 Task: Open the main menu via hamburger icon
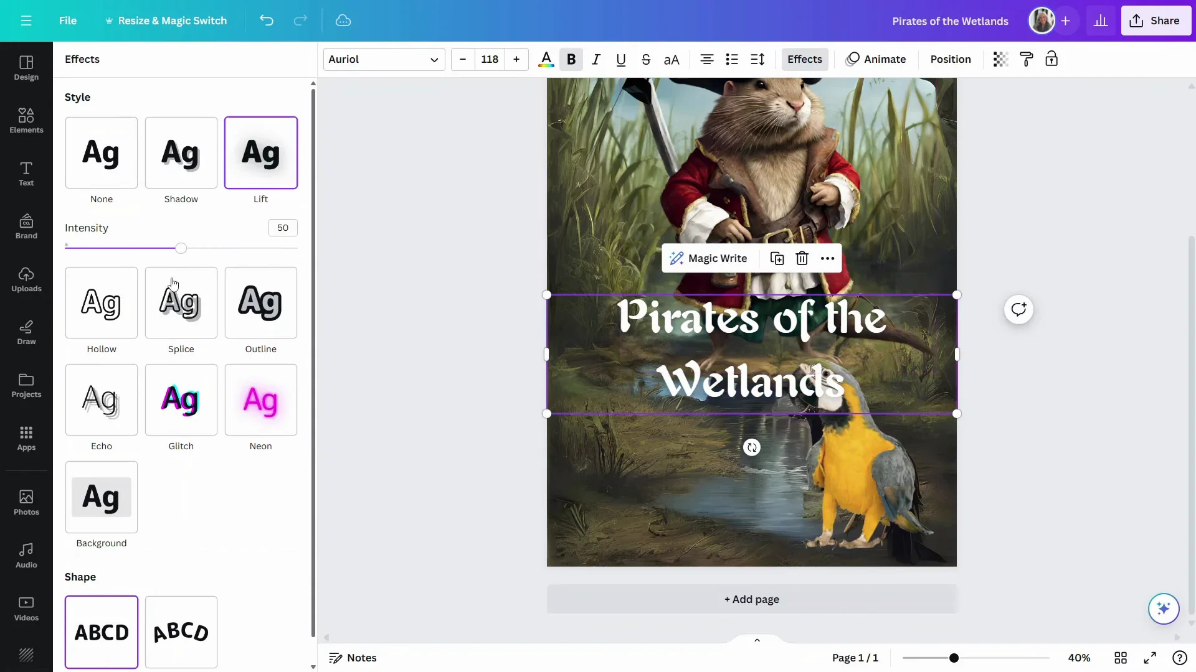(26, 21)
